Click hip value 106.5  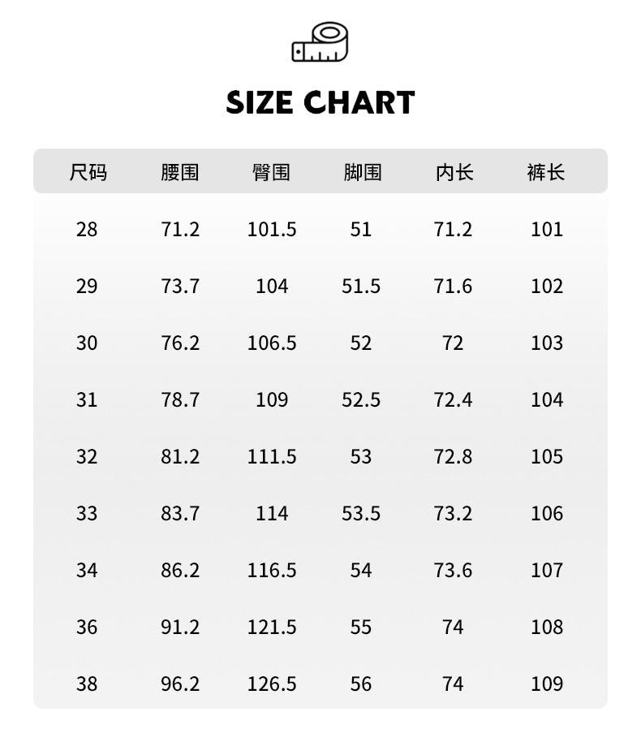point(272,343)
